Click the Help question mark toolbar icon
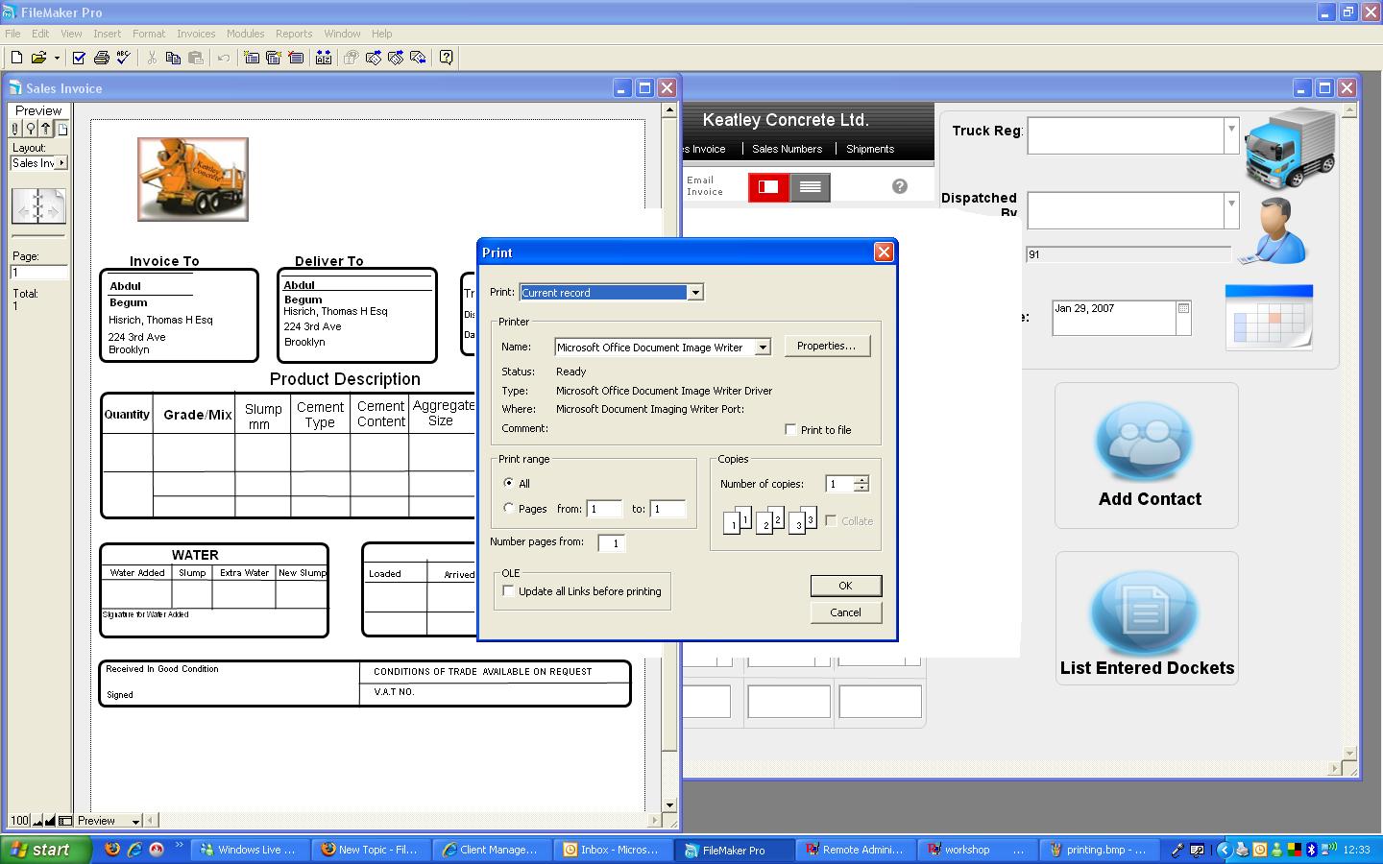Screen dimensions: 1383x864 [446, 58]
